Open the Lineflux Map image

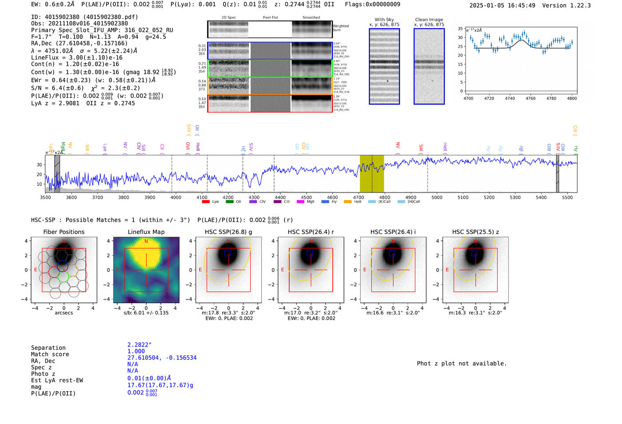tap(146, 270)
